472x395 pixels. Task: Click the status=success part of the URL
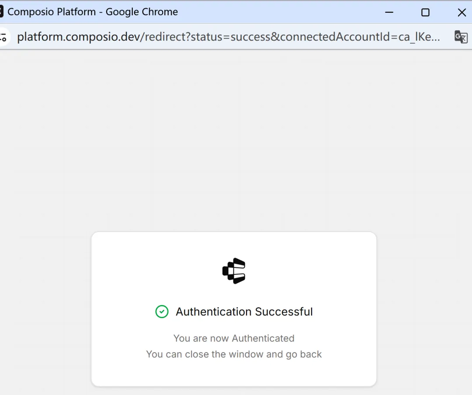pyautogui.click(x=230, y=37)
